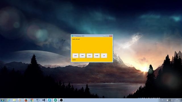Image resolution: width=182 pixels, height=102 pixels.
Task: Click the network tray icon
Action: (x=169, y=100)
